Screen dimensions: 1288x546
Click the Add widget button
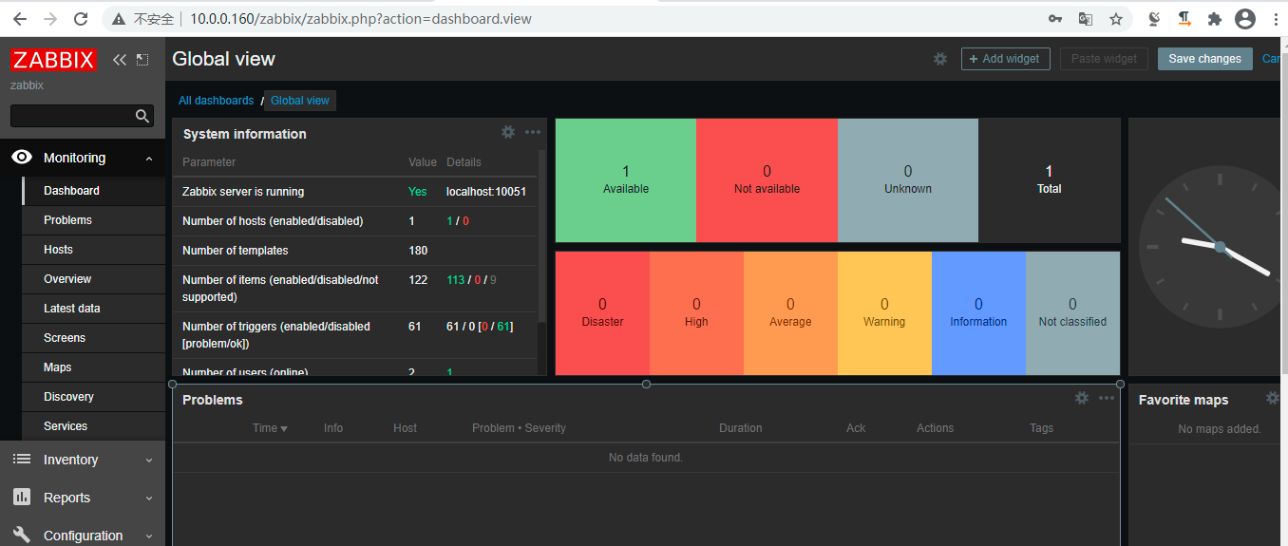1006,59
